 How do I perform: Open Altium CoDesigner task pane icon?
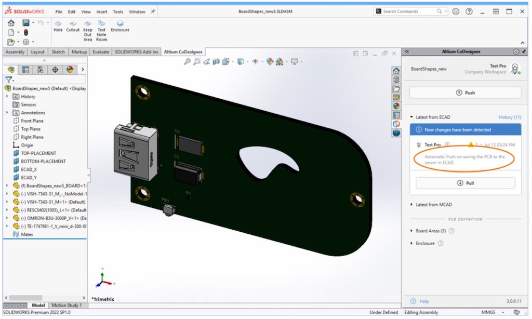pyautogui.click(x=396, y=124)
